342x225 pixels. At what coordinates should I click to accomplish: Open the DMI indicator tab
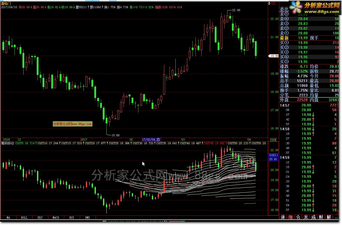[x=88, y=218]
